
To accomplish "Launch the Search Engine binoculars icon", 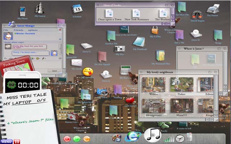I will 197,15.
